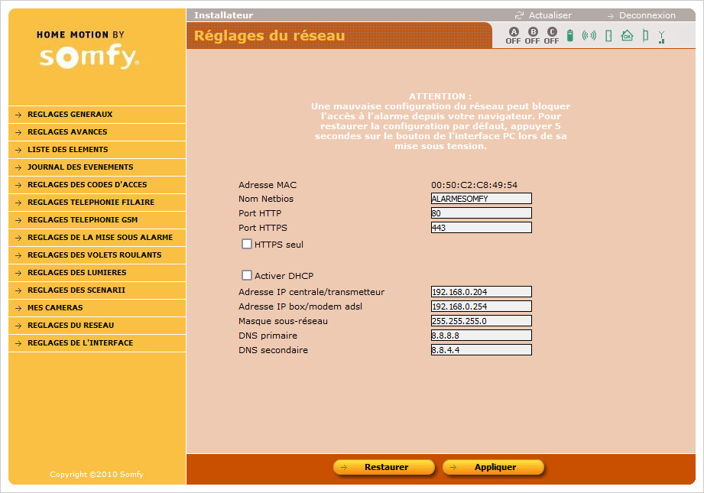Click the green battery status icon
The width and height of the screenshot is (704, 493).
569,35
